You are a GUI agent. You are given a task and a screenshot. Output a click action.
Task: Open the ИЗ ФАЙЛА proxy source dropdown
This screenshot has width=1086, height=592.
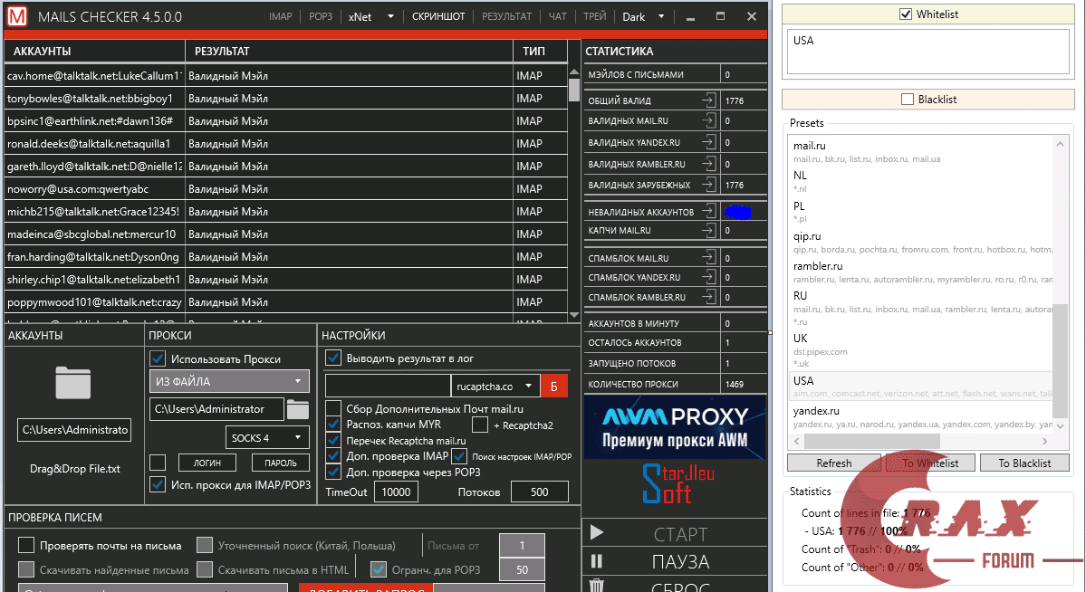[x=228, y=382]
